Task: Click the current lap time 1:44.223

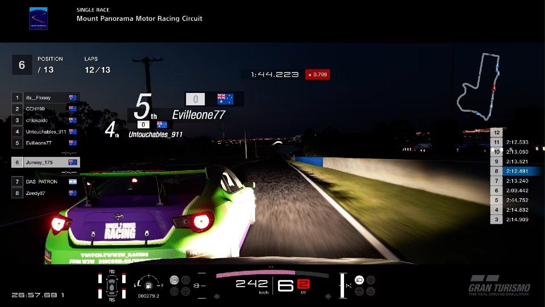Action: 275,75
